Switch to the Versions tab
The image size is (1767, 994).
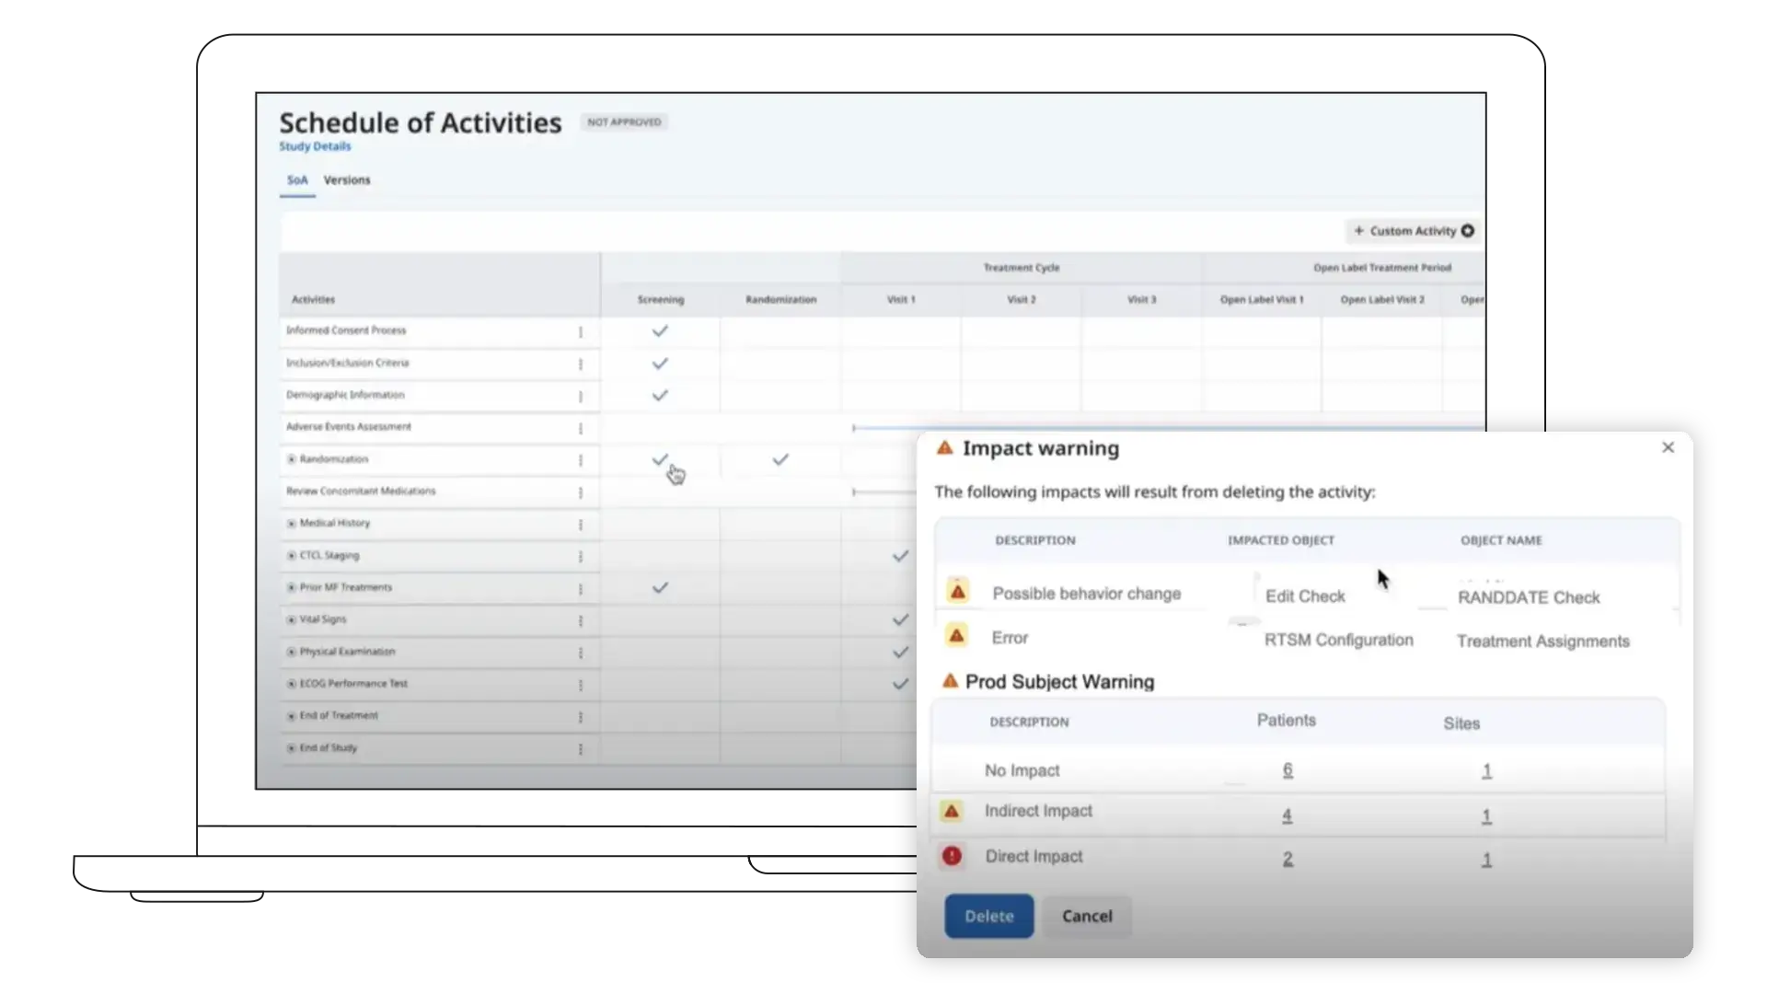[347, 180]
